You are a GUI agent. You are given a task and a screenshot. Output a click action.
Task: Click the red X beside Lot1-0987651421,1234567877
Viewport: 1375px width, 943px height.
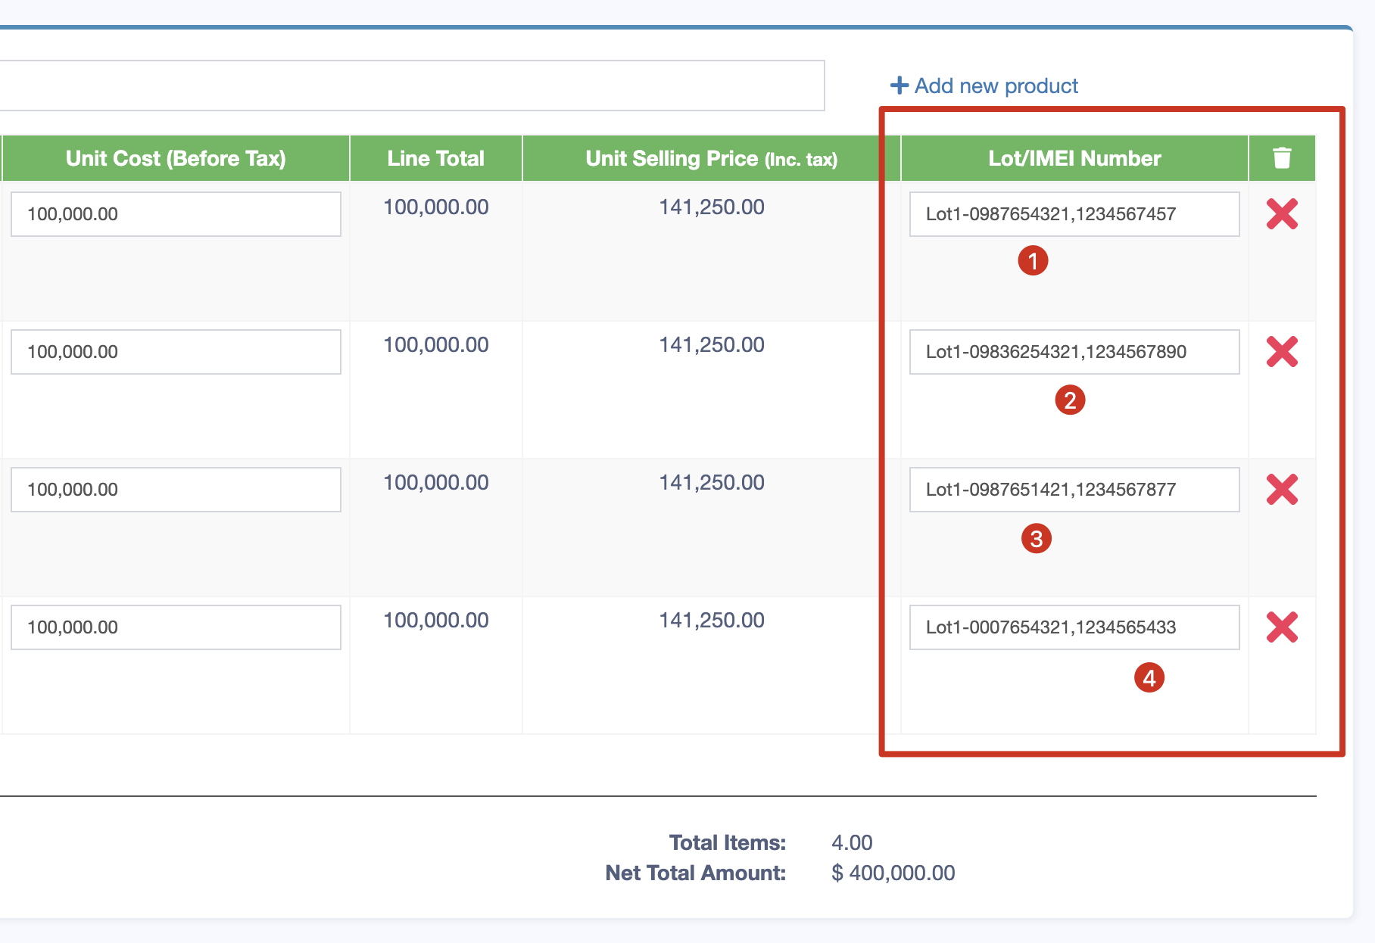(x=1281, y=490)
